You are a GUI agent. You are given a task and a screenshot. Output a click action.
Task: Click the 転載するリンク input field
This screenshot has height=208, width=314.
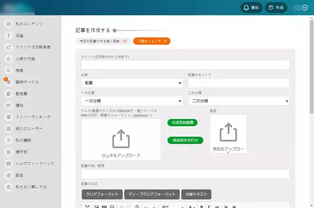pos(239,83)
